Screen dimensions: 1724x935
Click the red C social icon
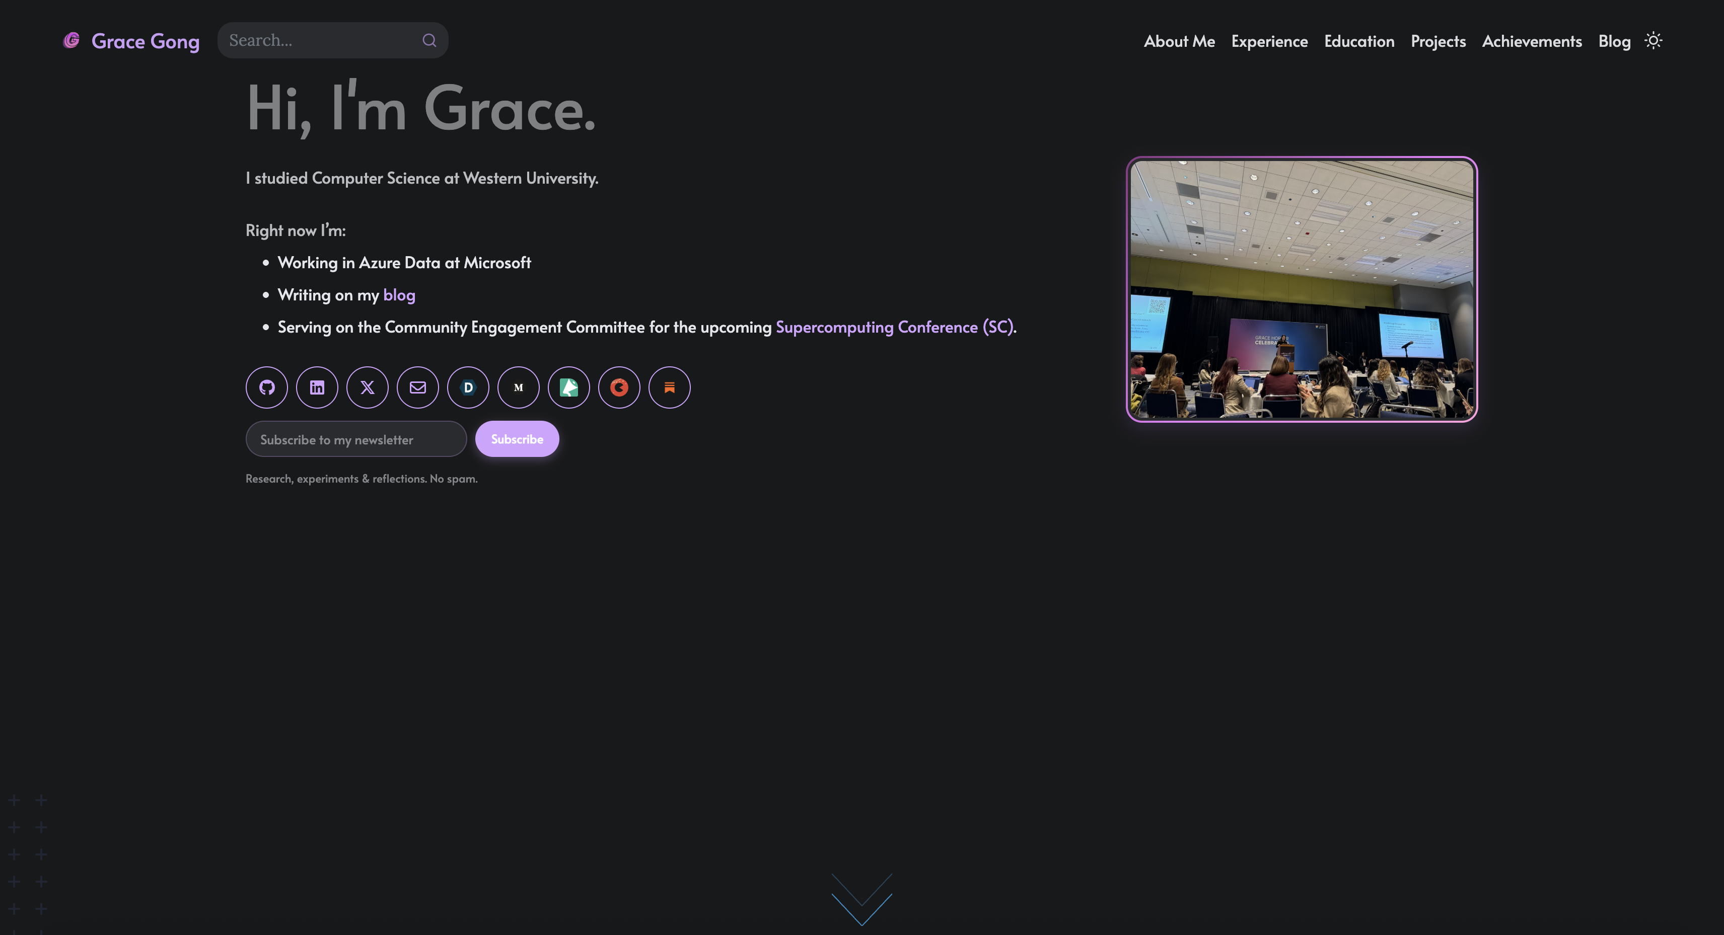tap(619, 387)
